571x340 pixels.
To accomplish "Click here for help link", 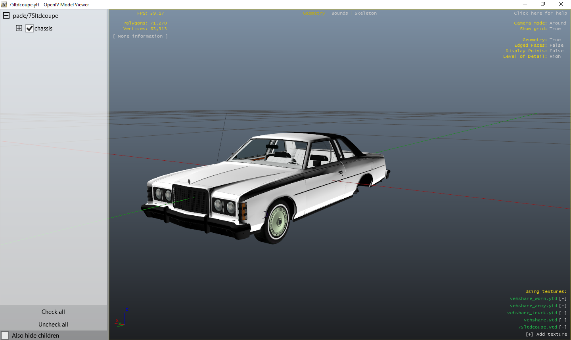I will pyautogui.click(x=540, y=13).
